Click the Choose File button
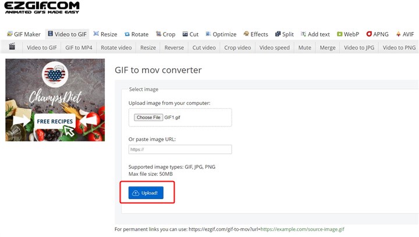This screenshot has width=419, height=237. [x=148, y=118]
